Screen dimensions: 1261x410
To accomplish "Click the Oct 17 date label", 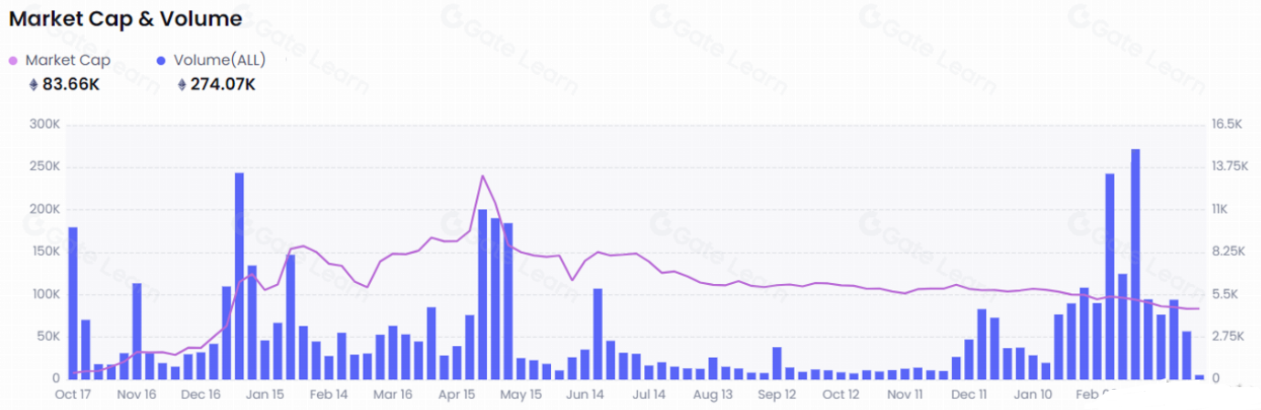I will 73,395.
